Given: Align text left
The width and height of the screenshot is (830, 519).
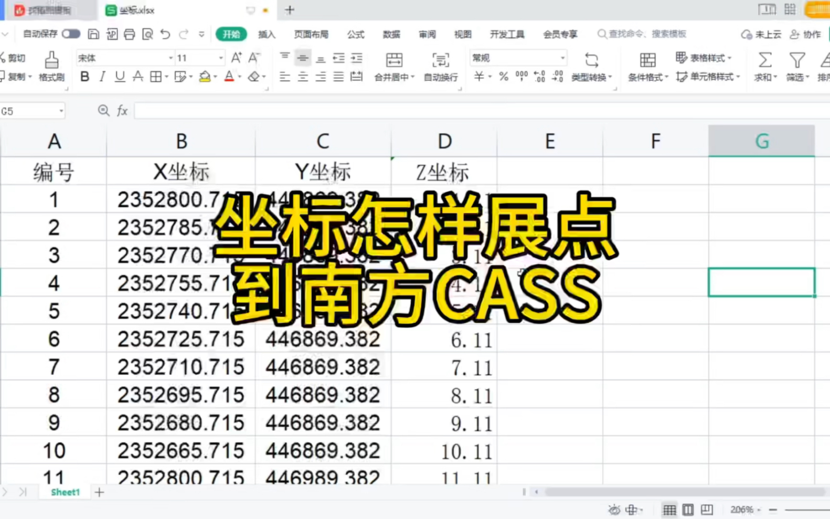Looking at the screenshot, I should (285, 77).
